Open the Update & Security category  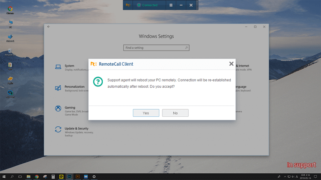click(x=74, y=132)
